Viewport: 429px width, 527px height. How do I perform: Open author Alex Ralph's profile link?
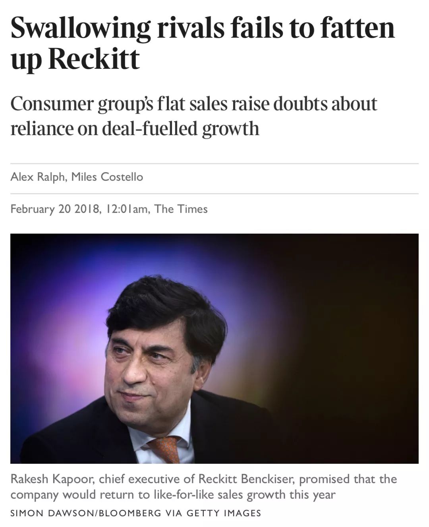[38, 176]
